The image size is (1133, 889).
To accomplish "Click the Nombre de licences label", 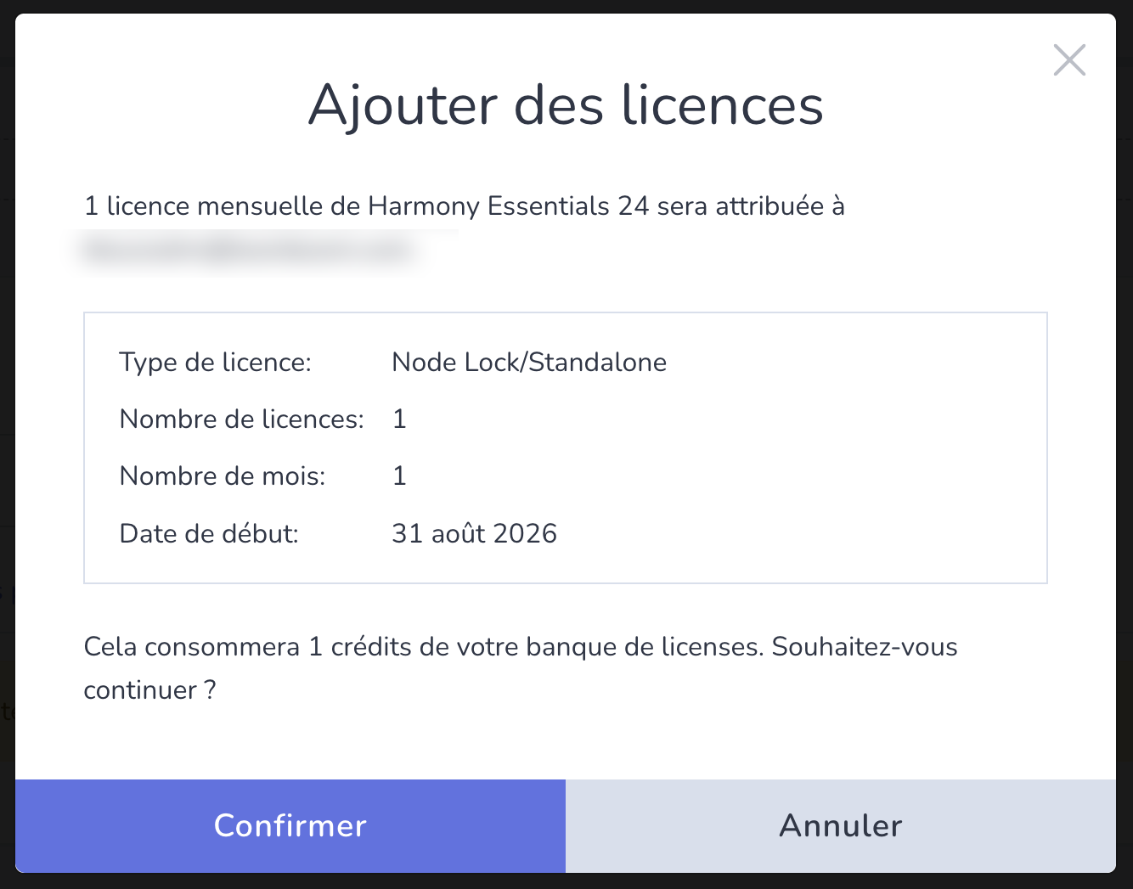I will point(242,419).
